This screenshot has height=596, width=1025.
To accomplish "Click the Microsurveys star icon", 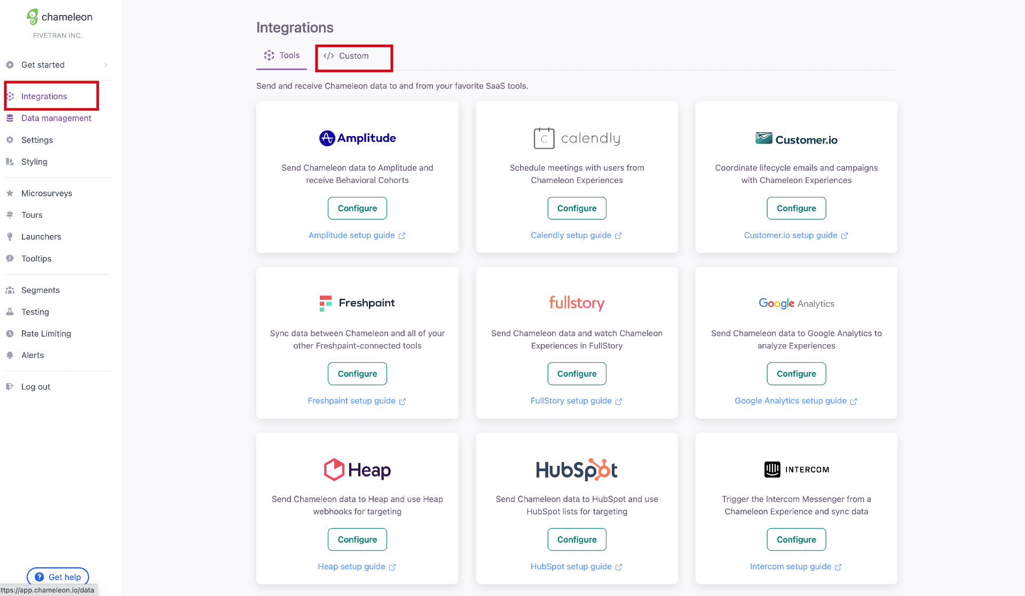I will point(10,193).
